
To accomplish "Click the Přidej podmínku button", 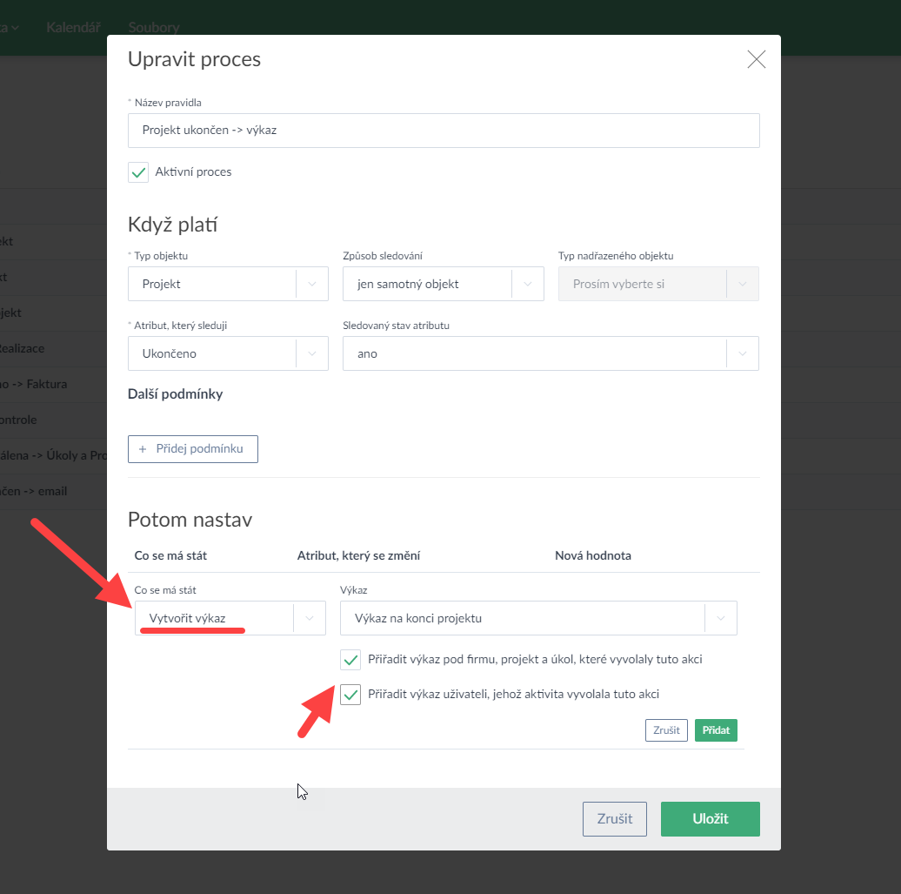I will [x=193, y=449].
